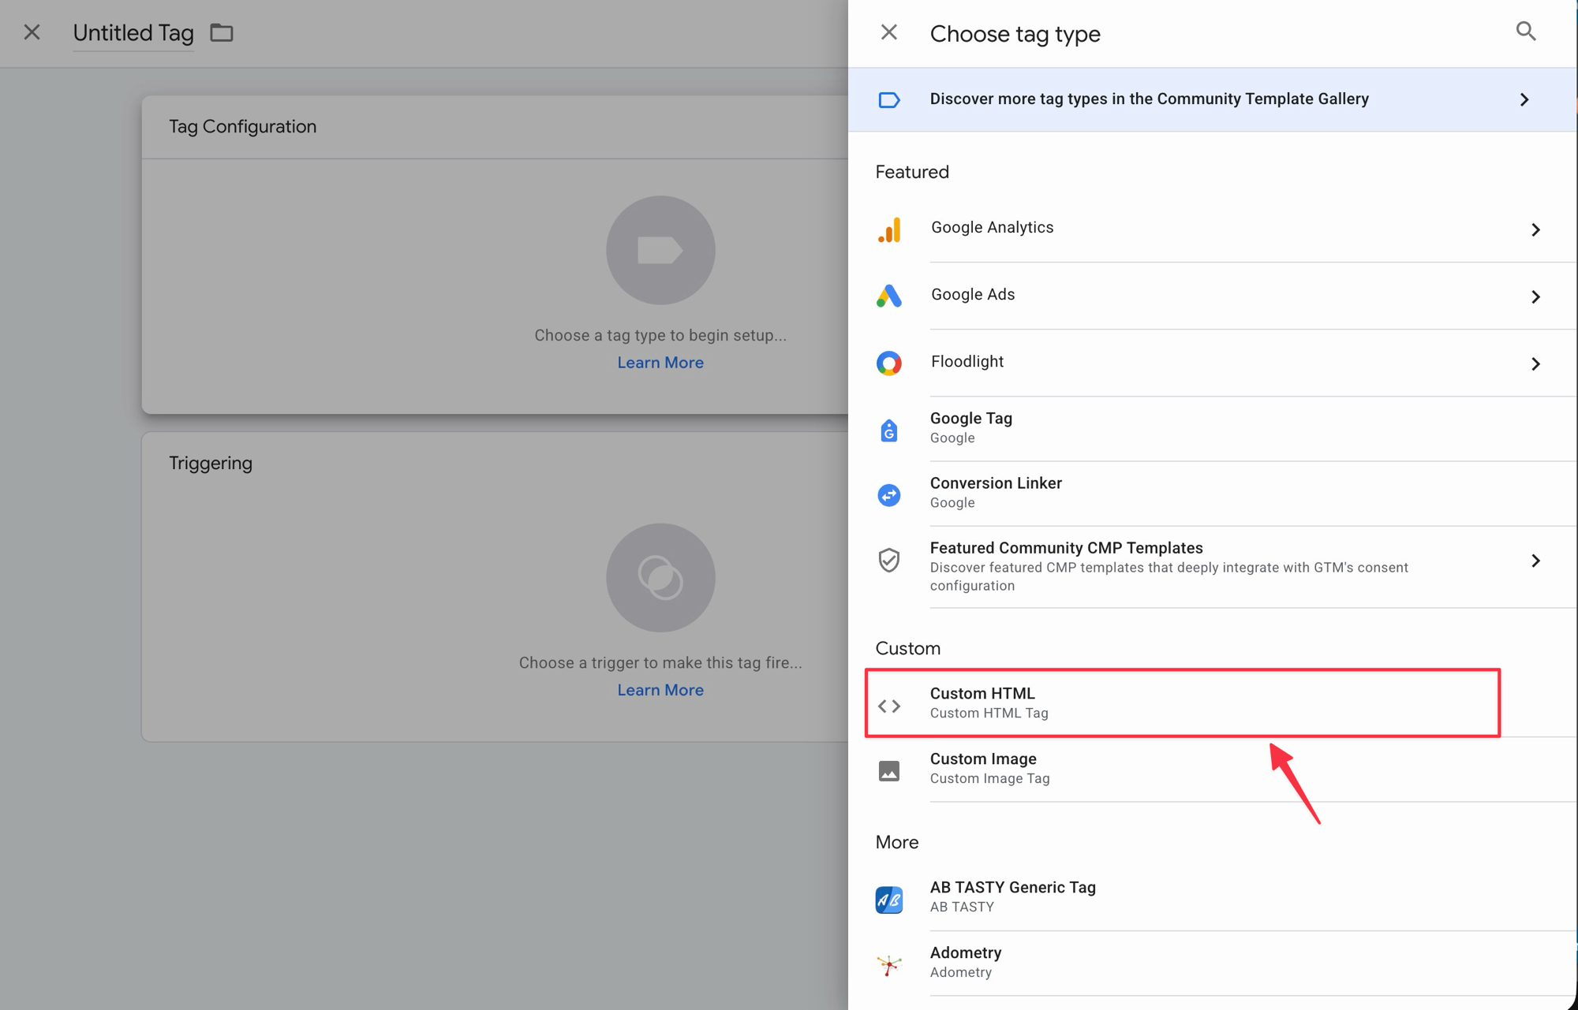The image size is (1578, 1010).
Task: Click the CMP Templates shield icon
Action: coord(889,560)
